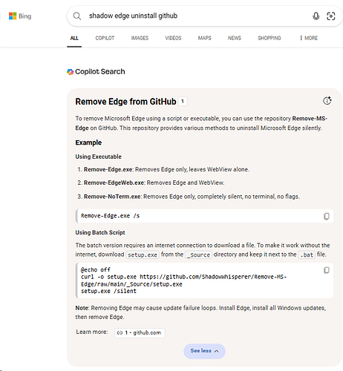Open the VIDEOS results tab

point(173,38)
